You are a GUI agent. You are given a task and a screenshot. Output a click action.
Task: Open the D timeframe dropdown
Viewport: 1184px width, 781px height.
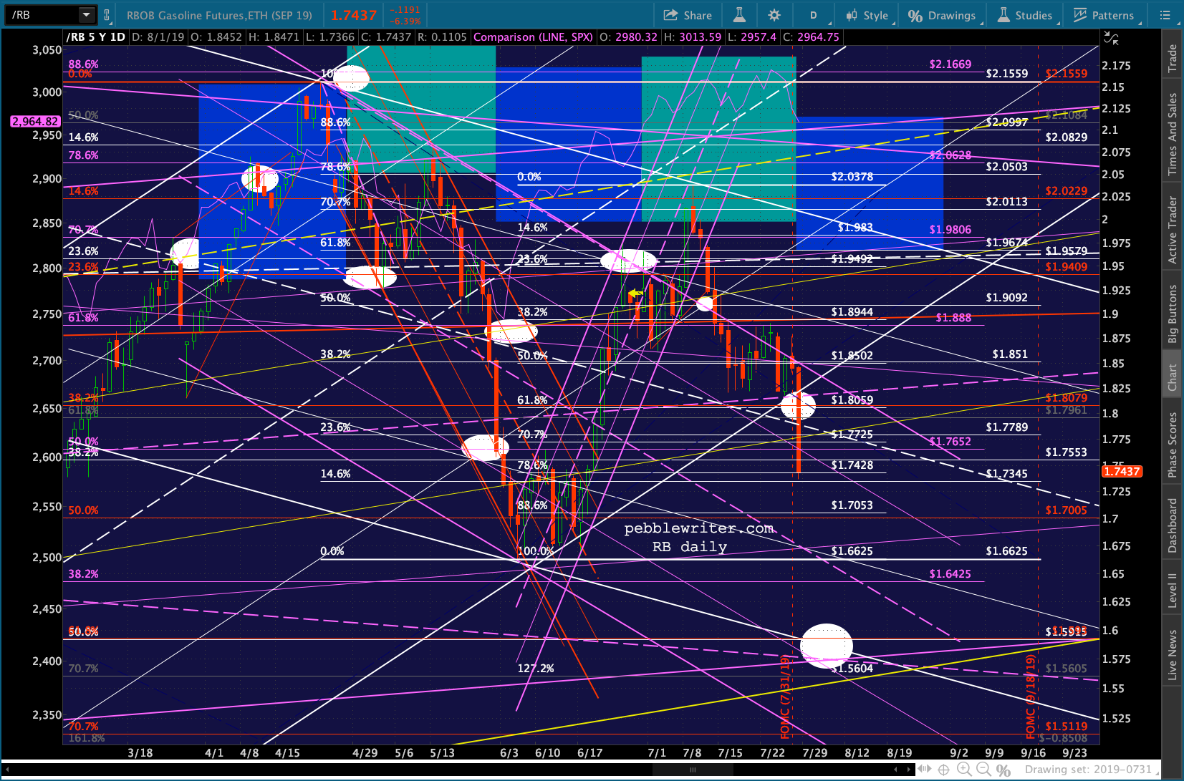814,15
